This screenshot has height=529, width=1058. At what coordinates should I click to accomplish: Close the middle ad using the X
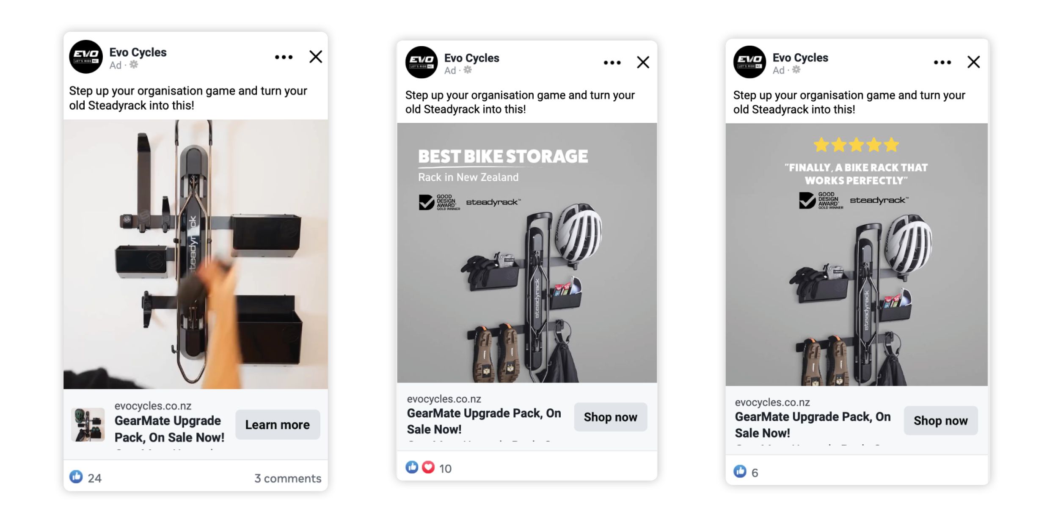pyautogui.click(x=643, y=62)
